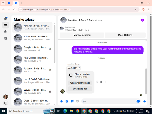Open emoji picker in message box
Viewport: 152px width, 114px height.
(138, 101)
